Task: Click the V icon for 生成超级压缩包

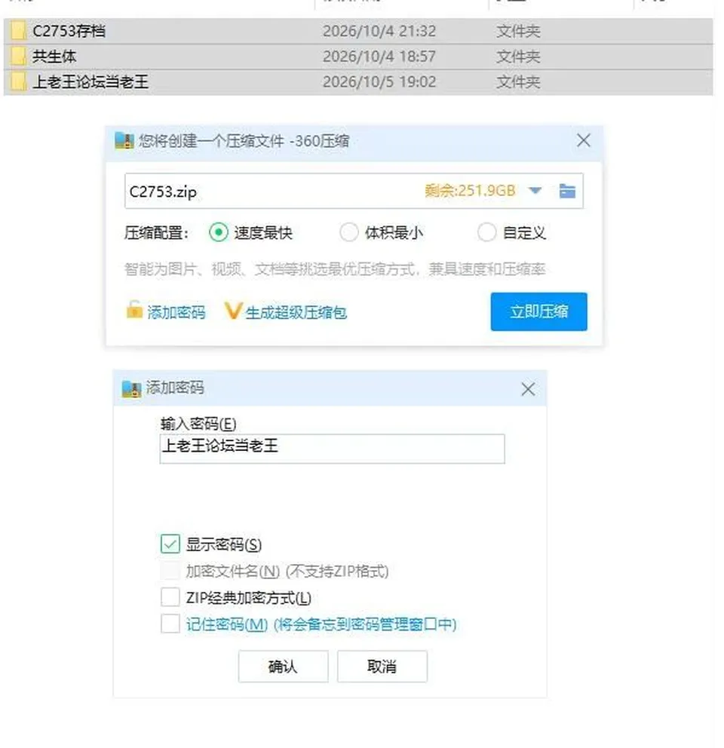Action: pyautogui.click(x=233, y=311)
